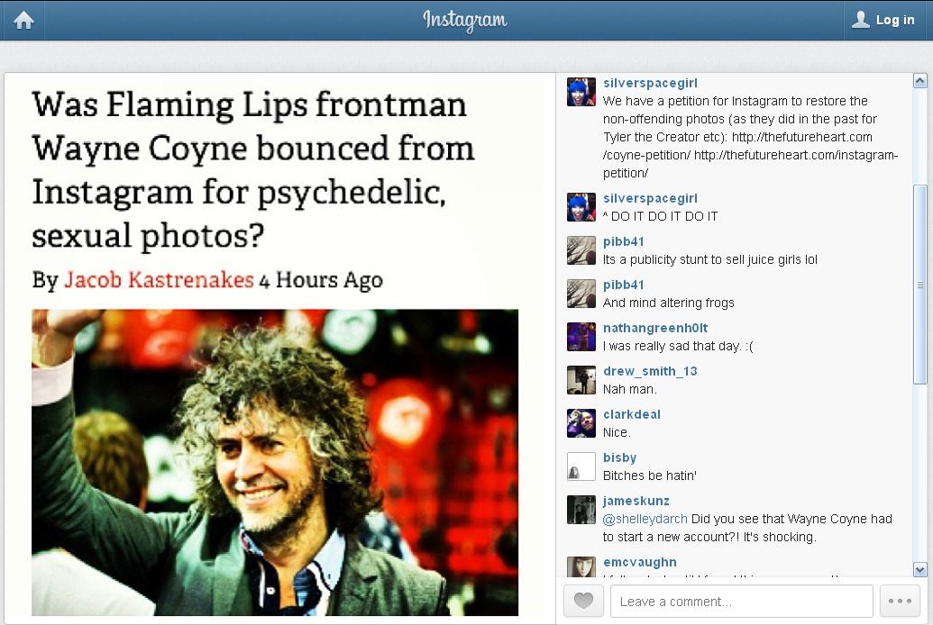Click the @shelleydarch mention link
This screenshot has height=625, width=933.
[645, 519]
